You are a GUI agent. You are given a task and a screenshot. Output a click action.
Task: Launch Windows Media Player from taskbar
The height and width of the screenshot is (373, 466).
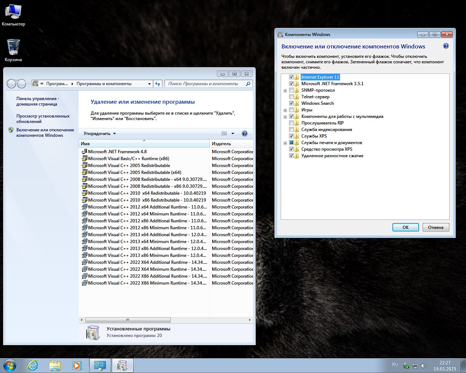[77, 365]
